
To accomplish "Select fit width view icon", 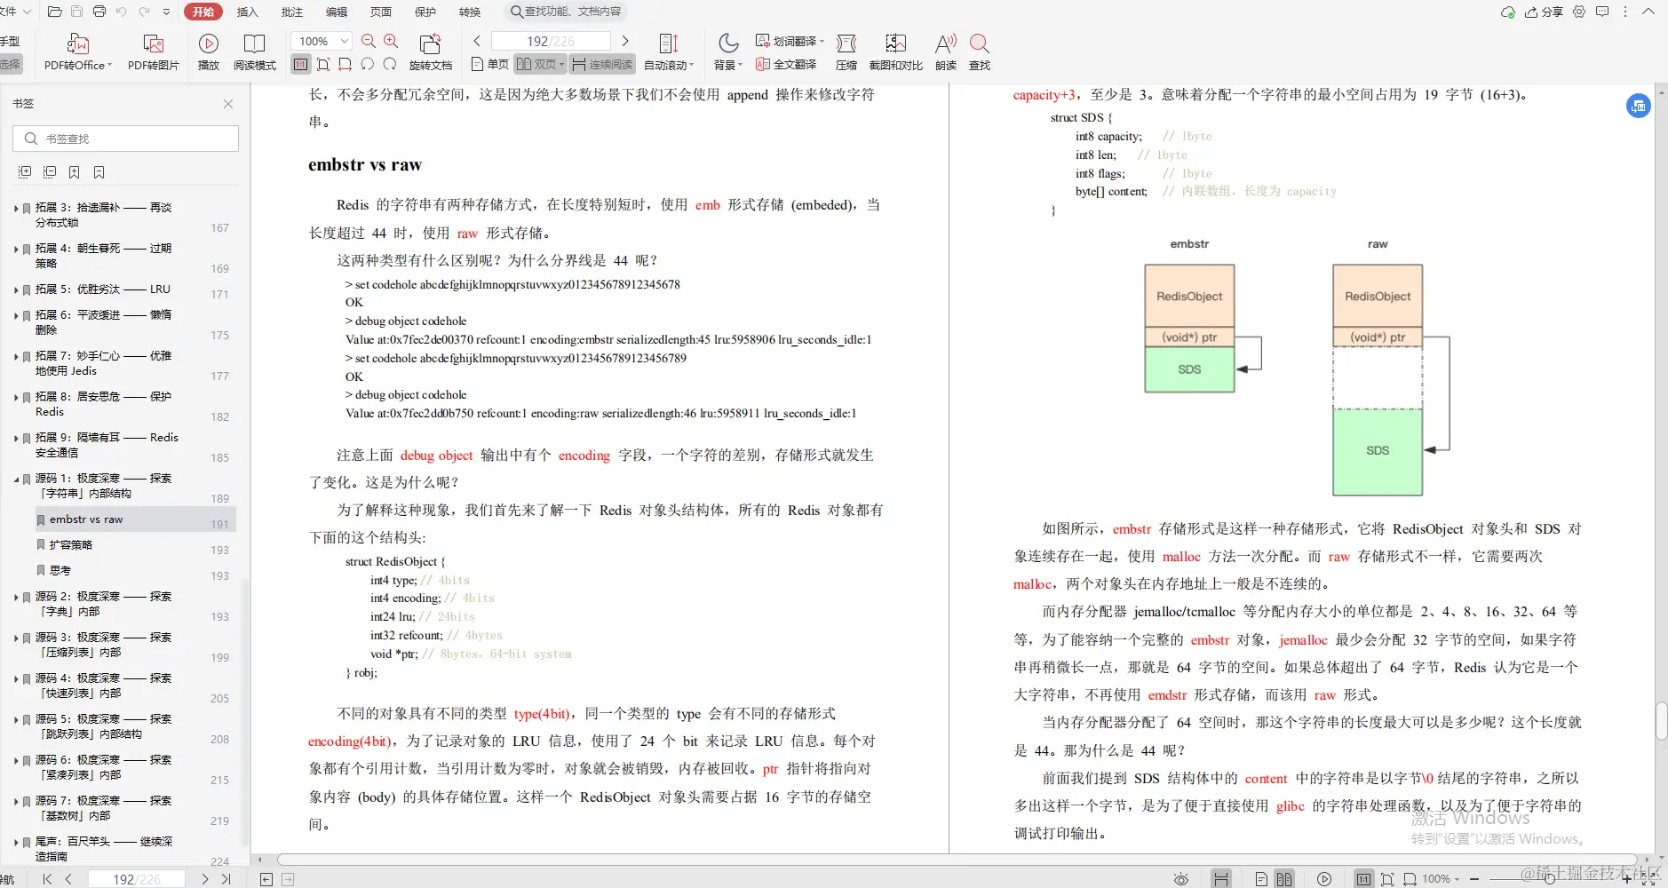I will (346, 65).
